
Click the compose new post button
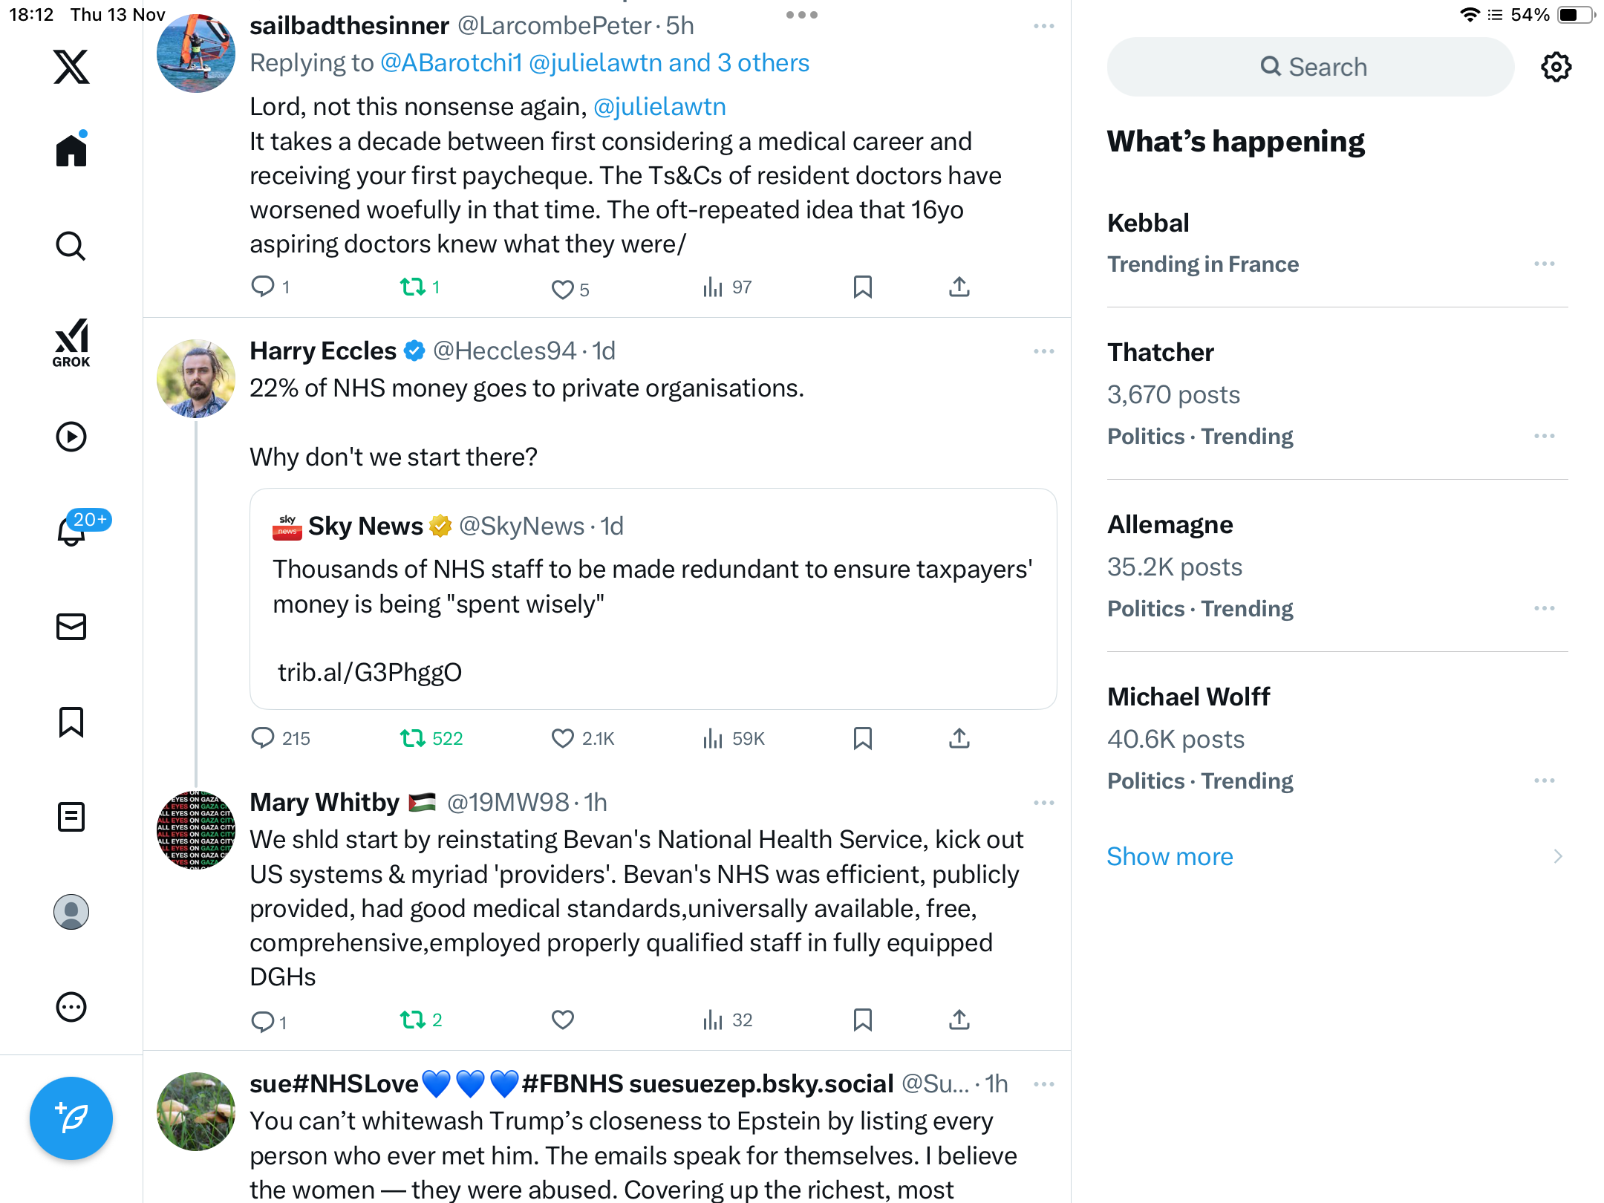coord(71,1118)
